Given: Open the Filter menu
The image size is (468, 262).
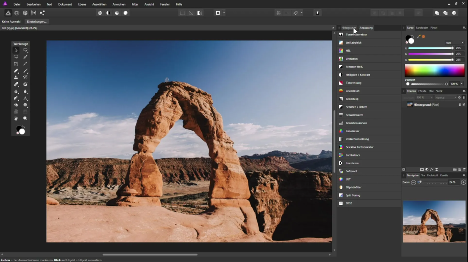Looking at the screenshot, I should (x=135, y=4).
